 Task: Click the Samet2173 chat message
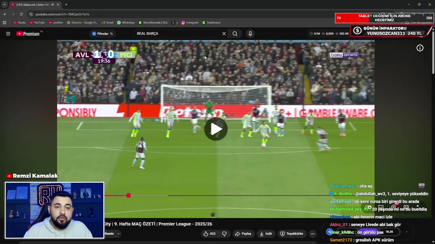click(x=362, y=240)
